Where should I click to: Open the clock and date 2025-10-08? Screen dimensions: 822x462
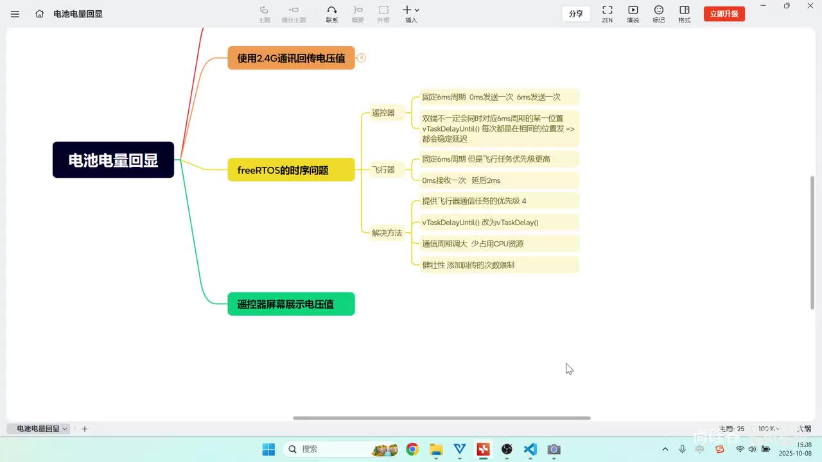coord(795,449)
